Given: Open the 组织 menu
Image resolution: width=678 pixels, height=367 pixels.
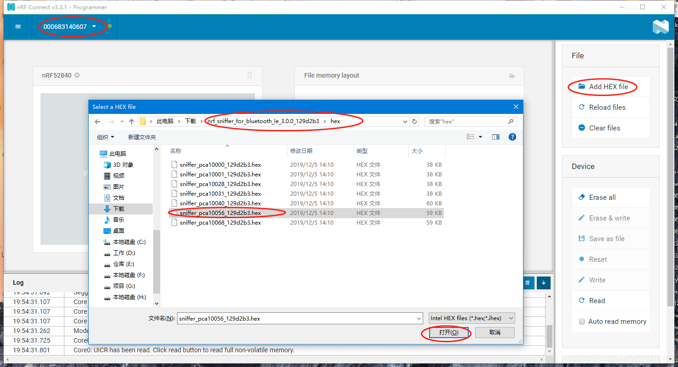Looking at the screenshot, I should pyautogui.click(x=105, y=137).
